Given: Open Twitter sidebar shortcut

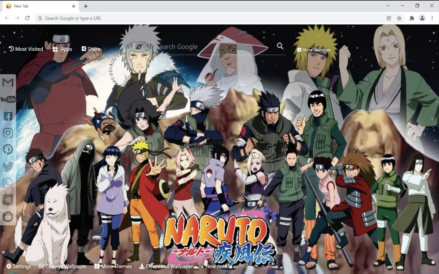Looking at the screenshot, I should point(8,166).
